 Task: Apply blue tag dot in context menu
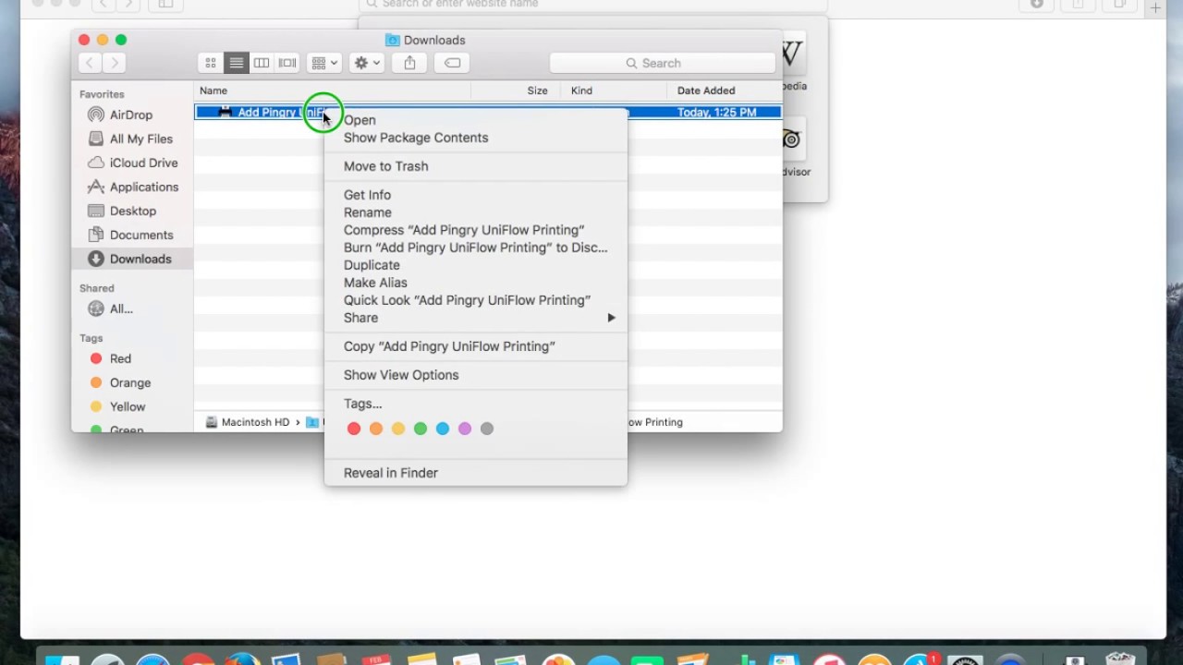pyautogui.click(x=443, y=429)
